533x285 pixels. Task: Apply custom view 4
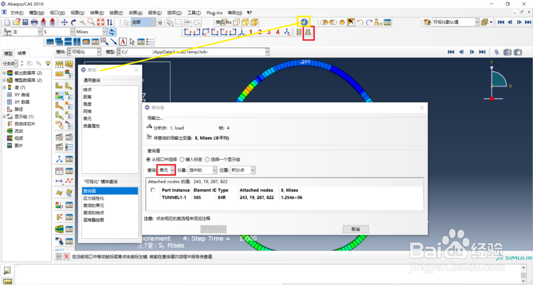pyautogui.click(x=278, y=32)
